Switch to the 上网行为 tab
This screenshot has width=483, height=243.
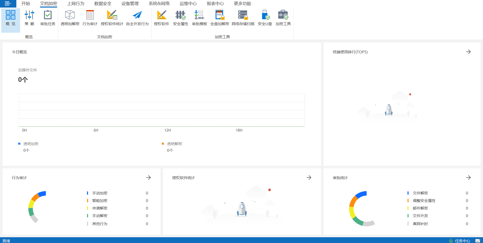coord(76,4)
